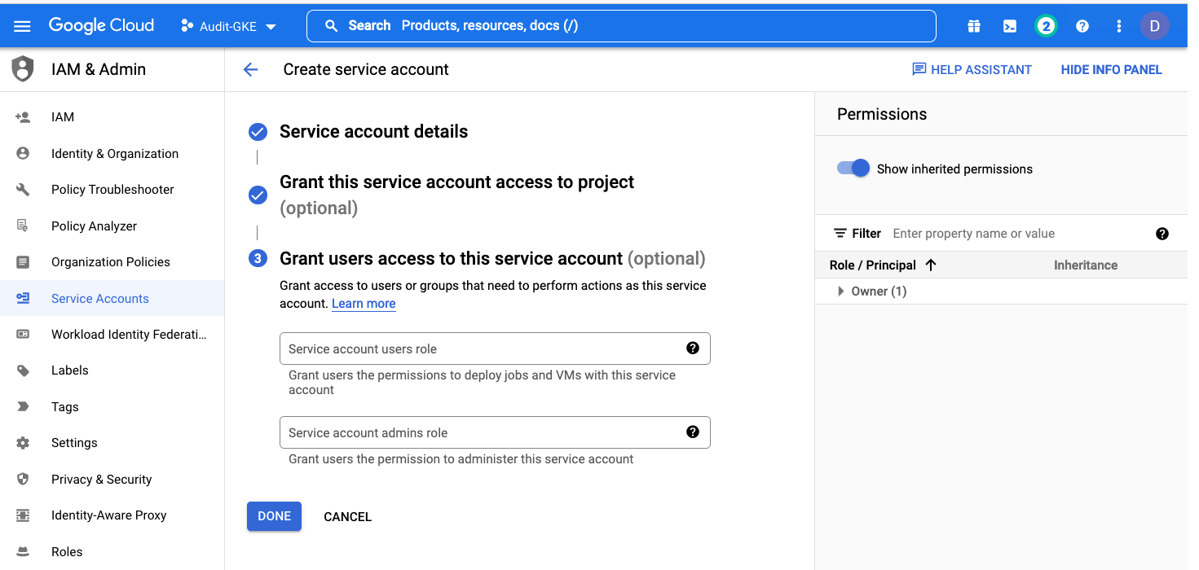Follow the Learn more link
1199x570 pixels.
(x=364, y=304)
